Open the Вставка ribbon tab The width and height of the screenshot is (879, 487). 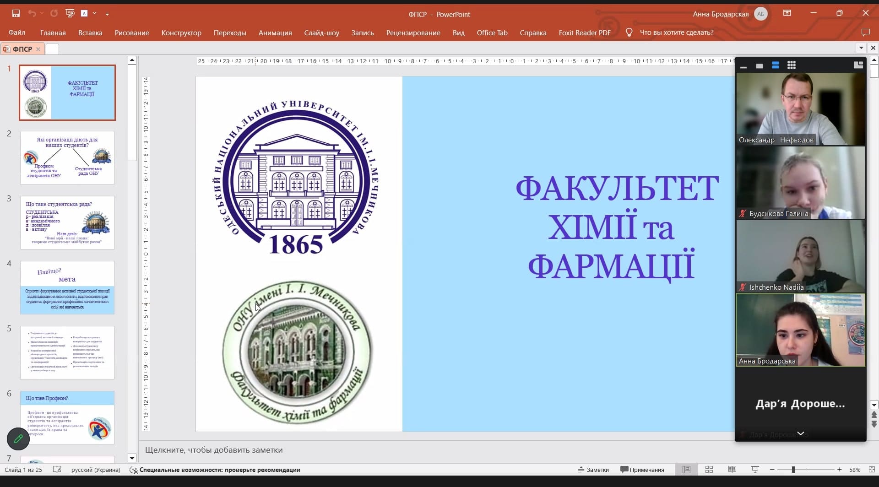90,32
